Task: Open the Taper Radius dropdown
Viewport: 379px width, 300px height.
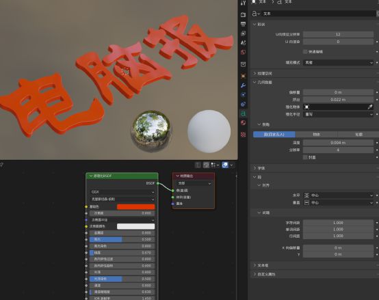Action: (339, 114)
